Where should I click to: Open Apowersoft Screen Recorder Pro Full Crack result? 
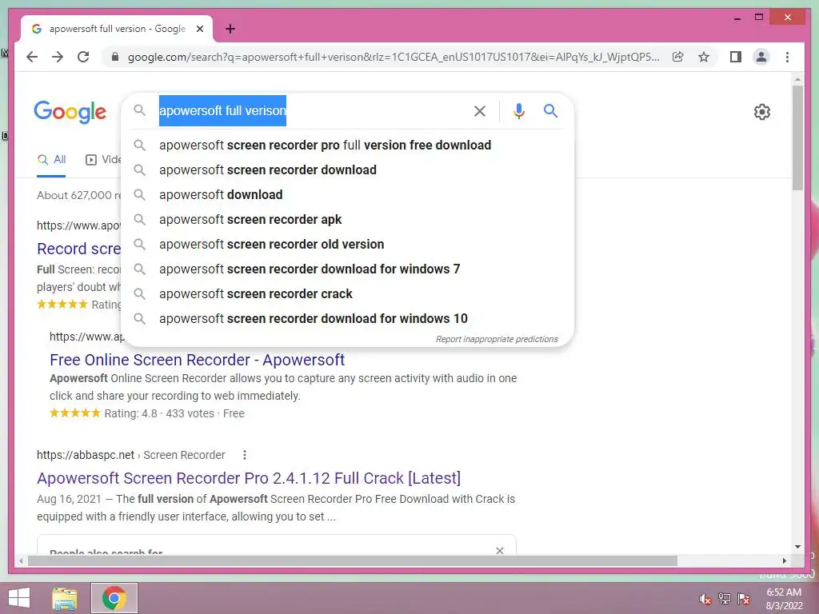tap(249, 478)
